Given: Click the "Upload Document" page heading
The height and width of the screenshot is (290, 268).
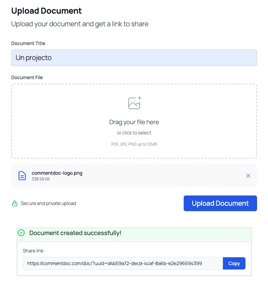Looking at the screenshot, I should (x=46, y=11).
